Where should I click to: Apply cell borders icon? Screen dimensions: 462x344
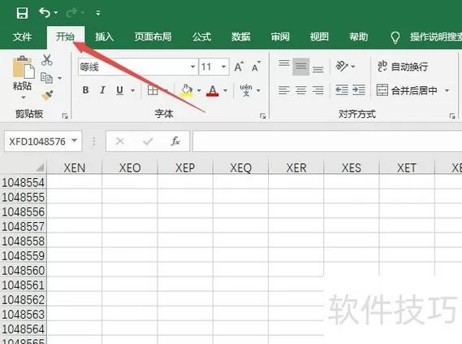153,90
